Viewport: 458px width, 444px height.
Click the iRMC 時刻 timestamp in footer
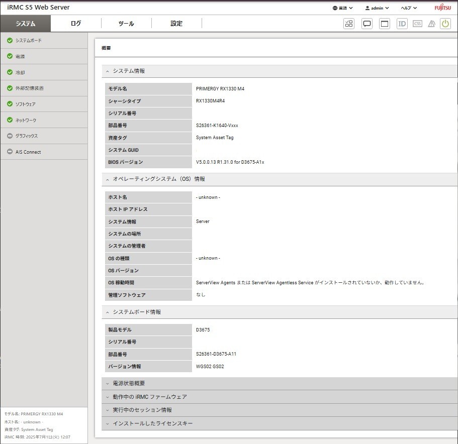(x=37, y=437)
